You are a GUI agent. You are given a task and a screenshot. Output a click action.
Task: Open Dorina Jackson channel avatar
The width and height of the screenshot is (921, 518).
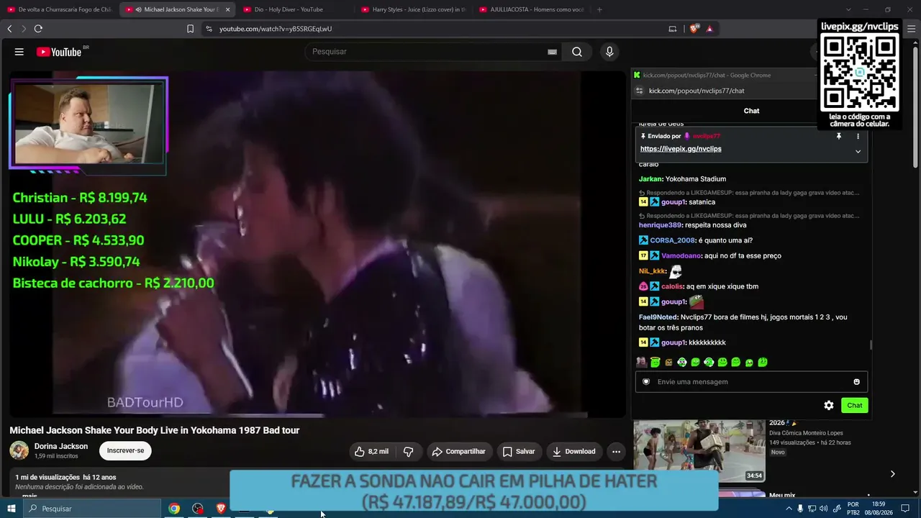19,451
